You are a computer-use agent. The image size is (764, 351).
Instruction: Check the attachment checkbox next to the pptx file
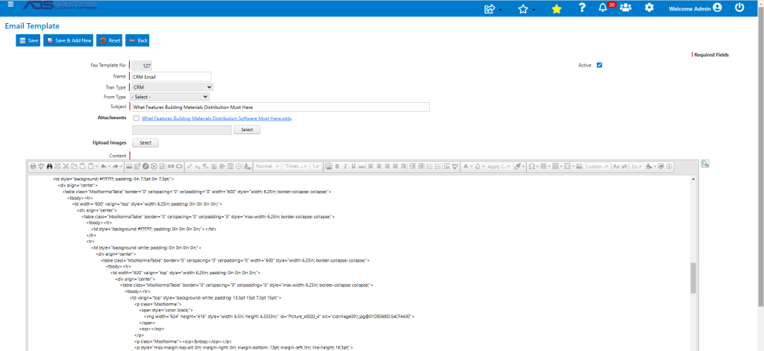(x=136, y=118)
